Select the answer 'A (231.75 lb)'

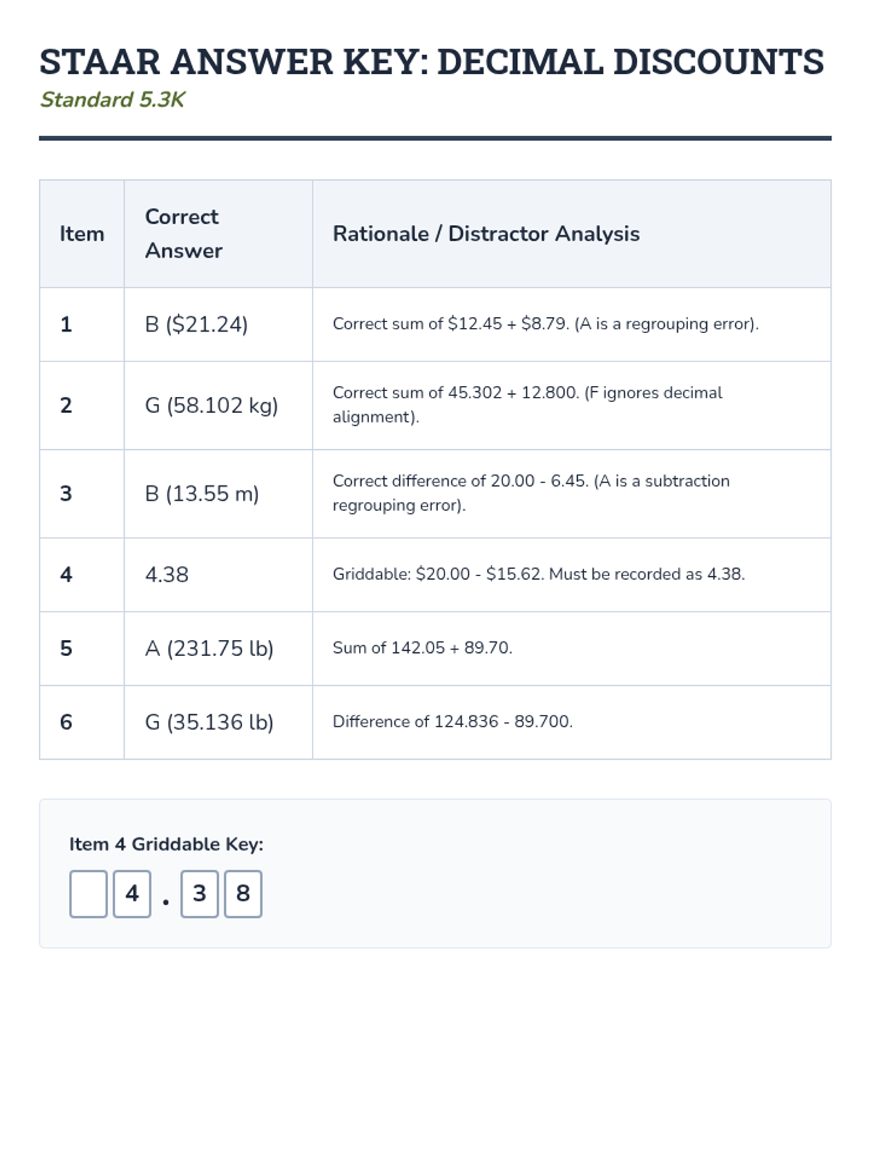[210, 648]
